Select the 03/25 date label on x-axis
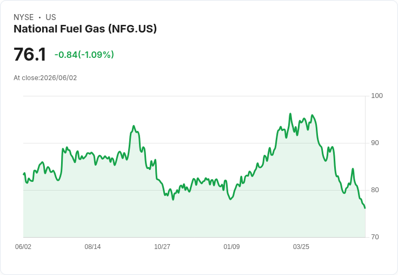This screenshot has width=398, height=275. click(301, 246)
